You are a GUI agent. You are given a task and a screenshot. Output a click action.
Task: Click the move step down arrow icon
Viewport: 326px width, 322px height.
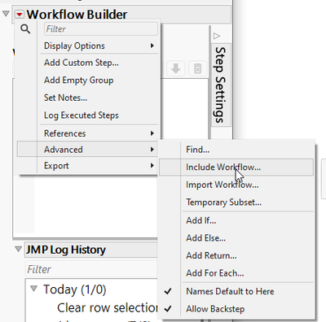[175, 68]
